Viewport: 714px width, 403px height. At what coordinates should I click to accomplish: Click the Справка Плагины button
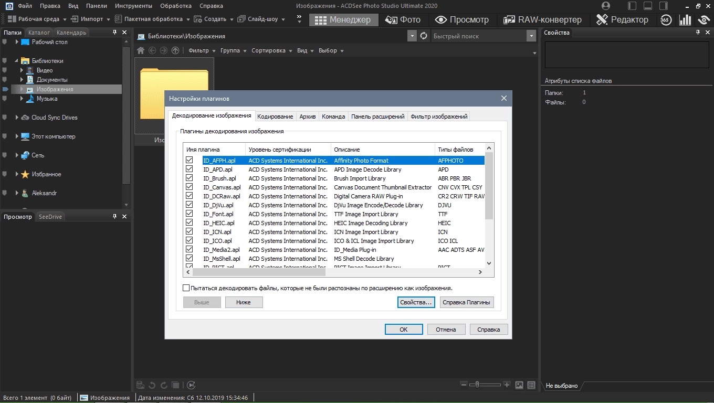click(466, 302)
